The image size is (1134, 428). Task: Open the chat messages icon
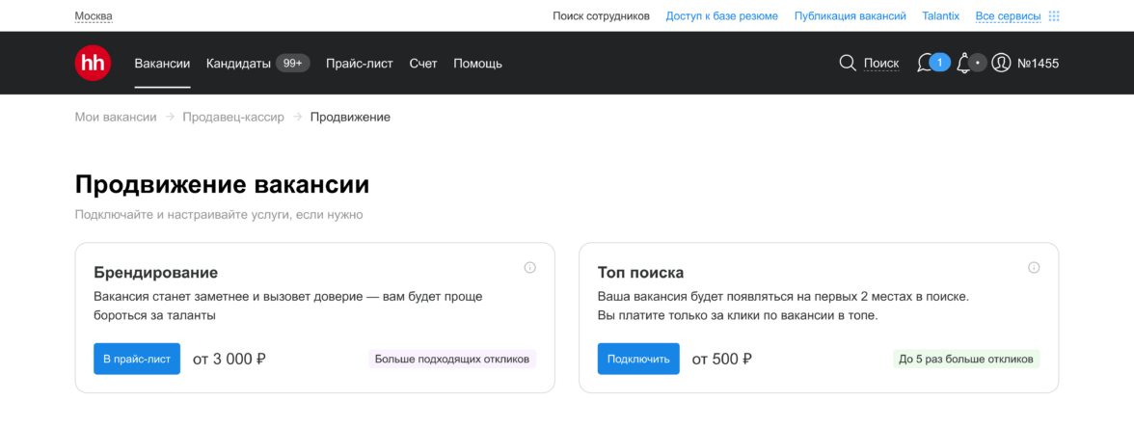coord(925,64)
